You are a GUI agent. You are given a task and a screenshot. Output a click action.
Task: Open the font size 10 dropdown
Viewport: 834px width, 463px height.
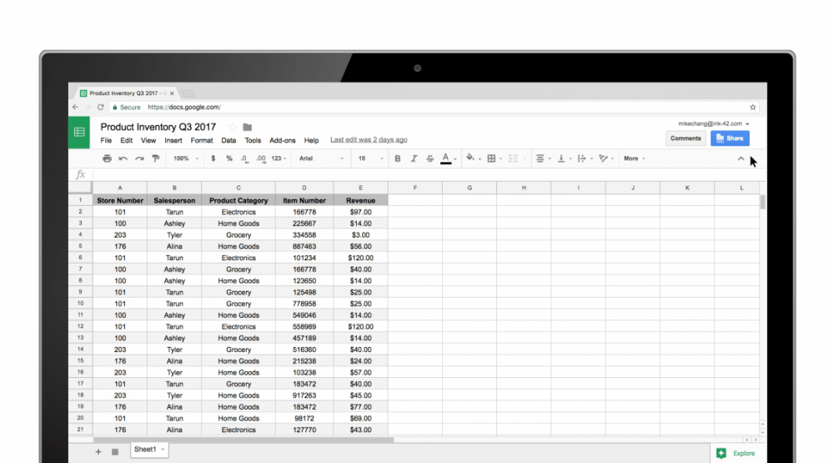pos(369,159)
